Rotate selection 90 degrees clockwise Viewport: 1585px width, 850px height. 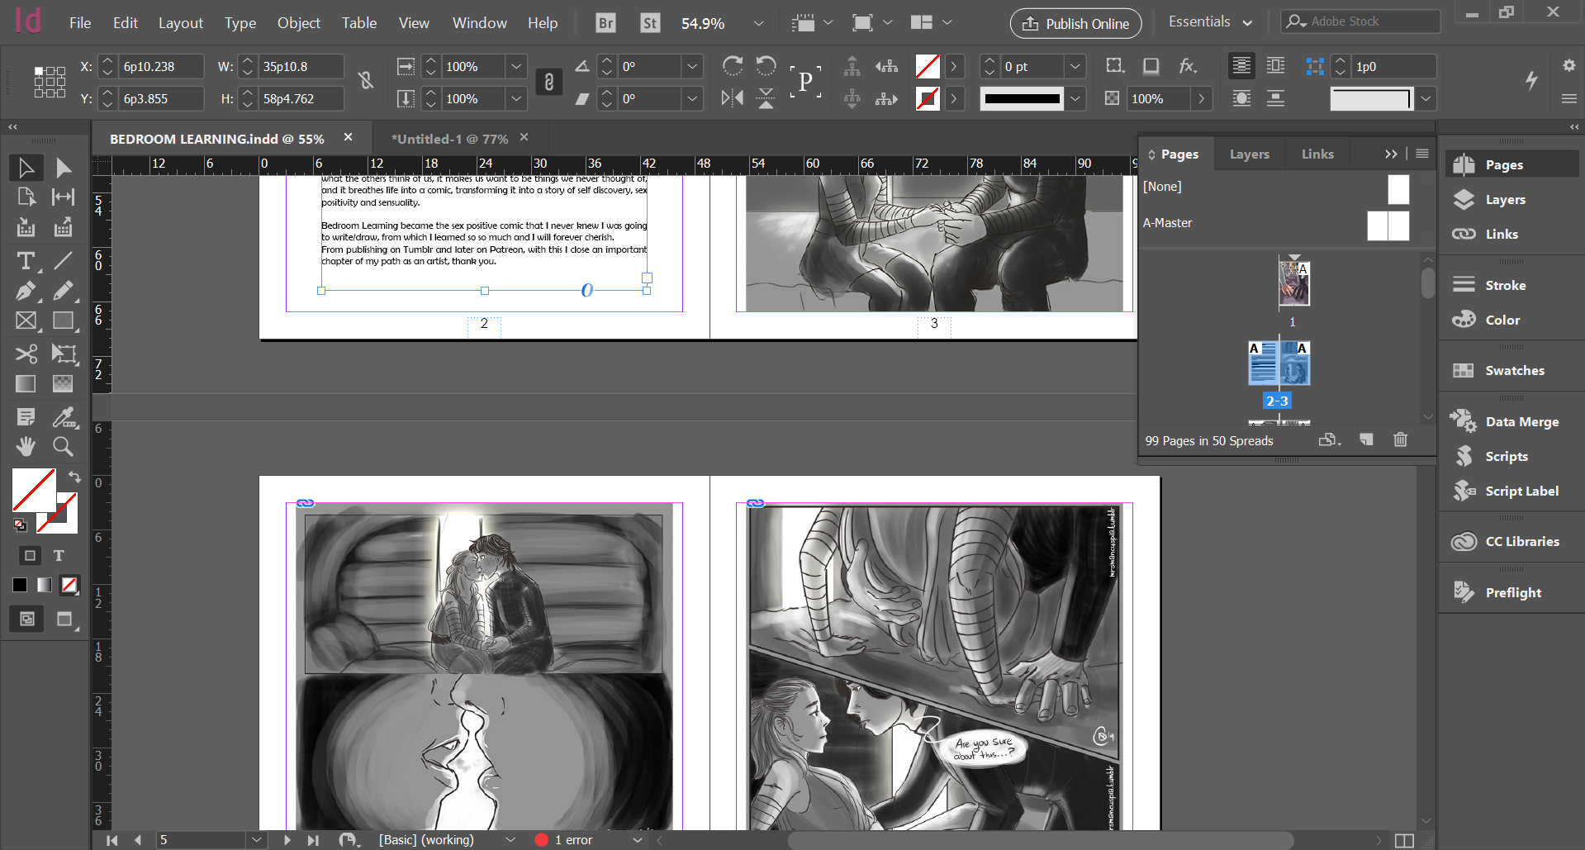tap(732, 65)
